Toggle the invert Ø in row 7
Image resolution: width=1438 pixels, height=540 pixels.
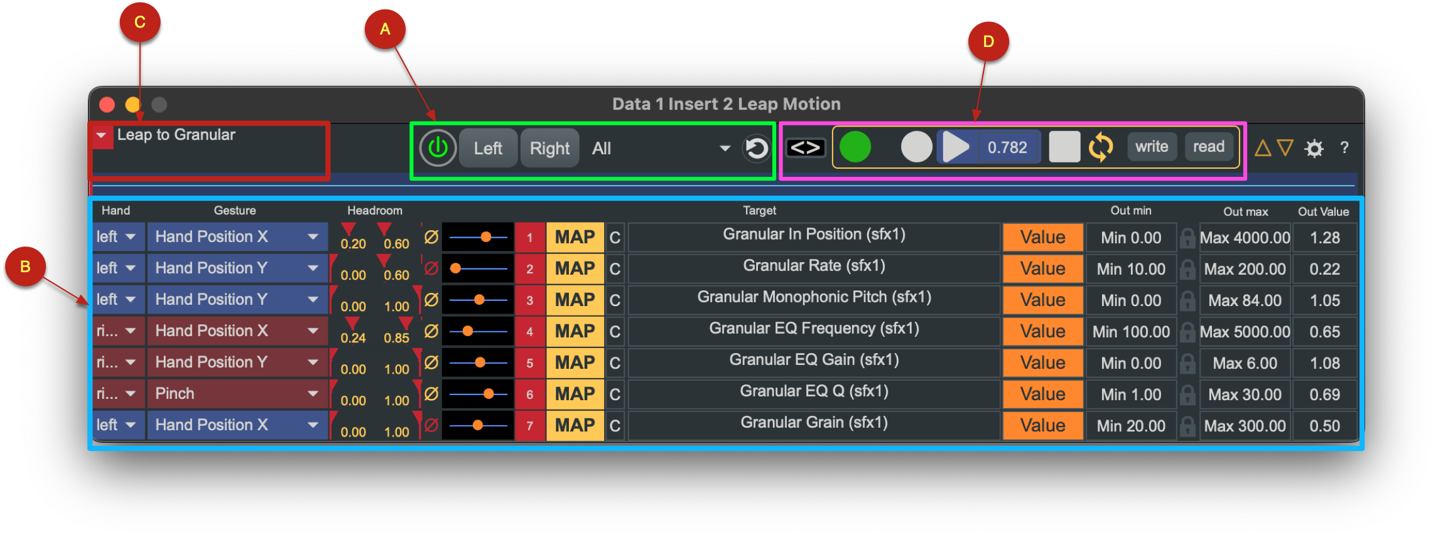coord(431,425)
